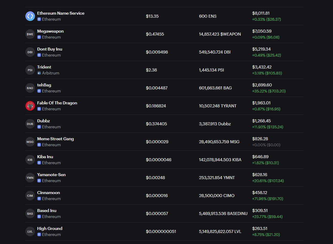Select the change +0.00% ($0.00)
333x244 pixels.
coord(266,145)
